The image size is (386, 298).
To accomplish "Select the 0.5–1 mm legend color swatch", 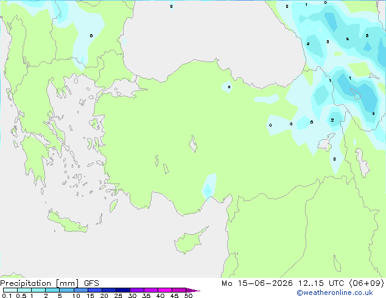I will click(x=24, y=290).
